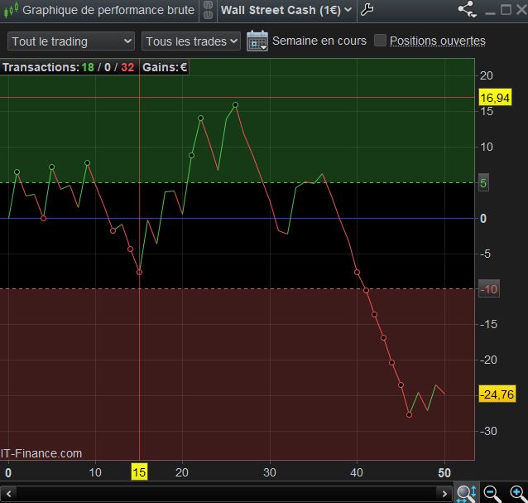Click the Semaine en cours period label
This screenshot has width=528, height=503.
point(319,41)
